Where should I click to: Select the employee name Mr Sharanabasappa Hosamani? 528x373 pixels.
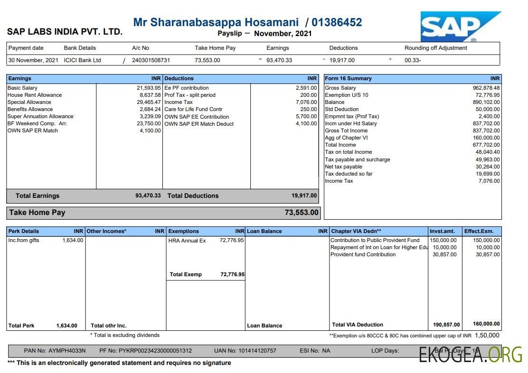click(x=216, y=22)
